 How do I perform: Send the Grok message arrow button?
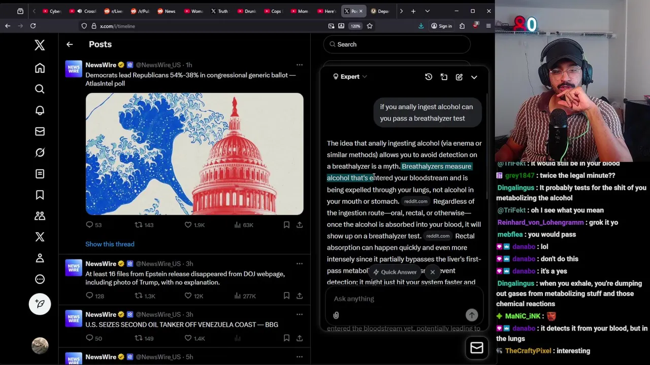(x=472, y=315)
